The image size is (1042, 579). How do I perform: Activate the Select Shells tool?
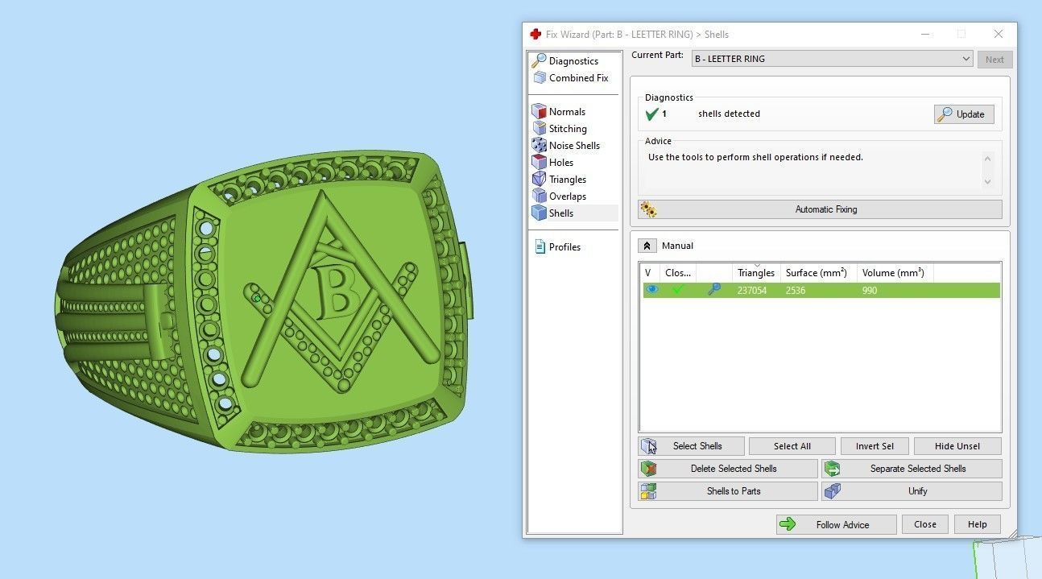click(x=691, y=446)
